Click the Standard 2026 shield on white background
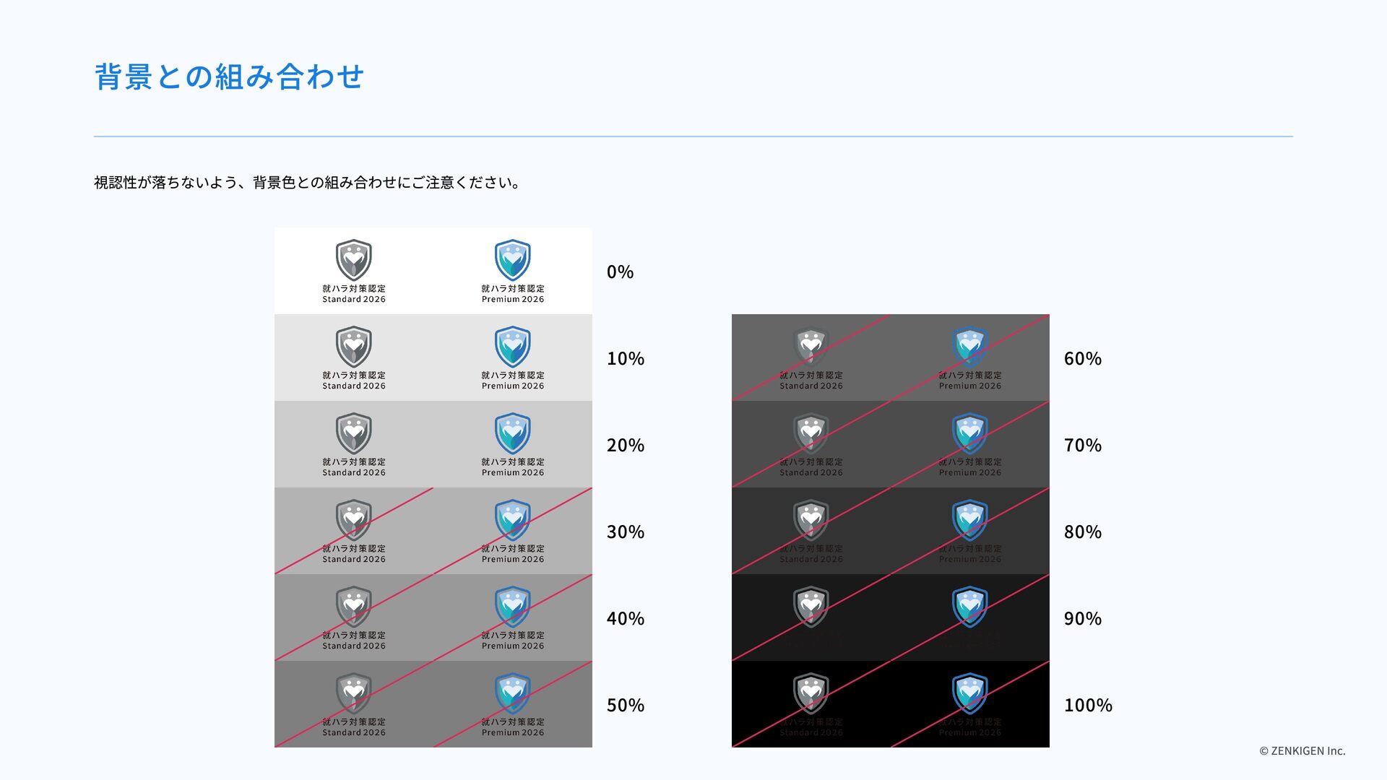 (354, 260)
